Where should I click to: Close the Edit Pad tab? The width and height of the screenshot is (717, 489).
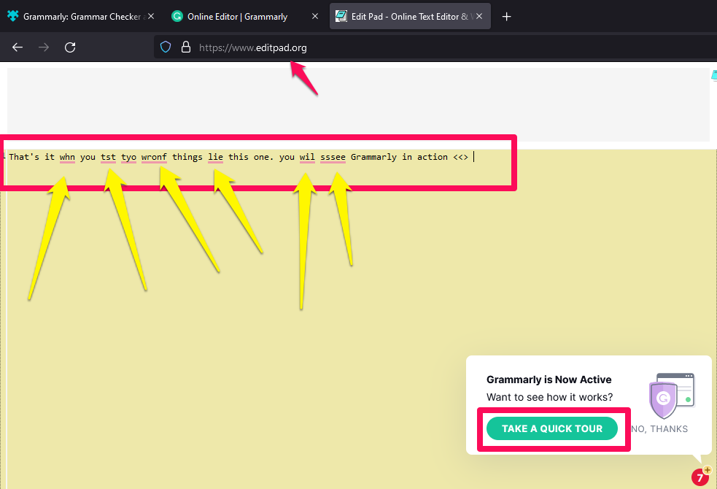(x=479, y=16)
